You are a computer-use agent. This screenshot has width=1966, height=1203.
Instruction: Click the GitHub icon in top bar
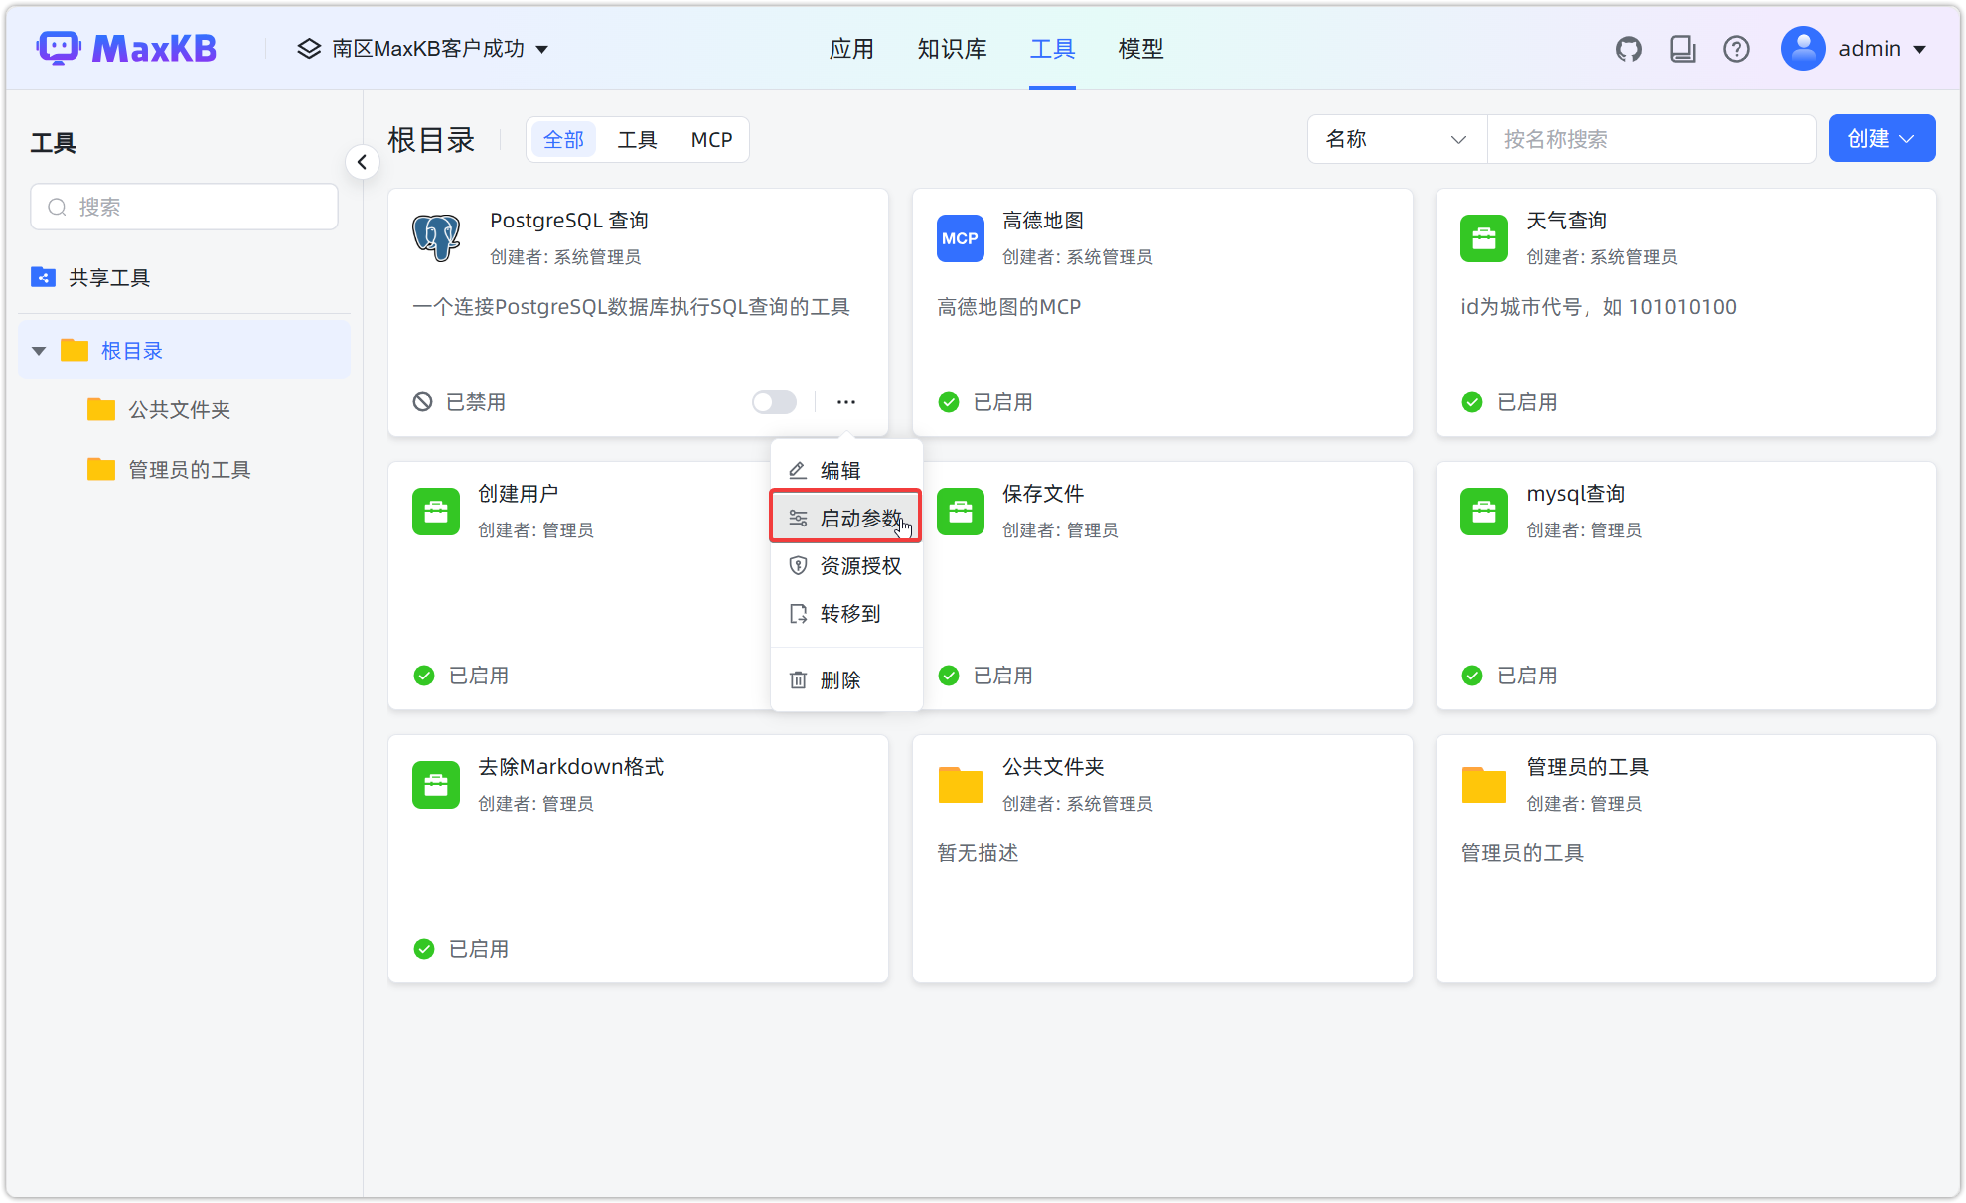[x=1628, y=48]
